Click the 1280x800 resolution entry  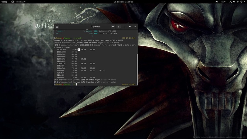click(x=61, y=61)
